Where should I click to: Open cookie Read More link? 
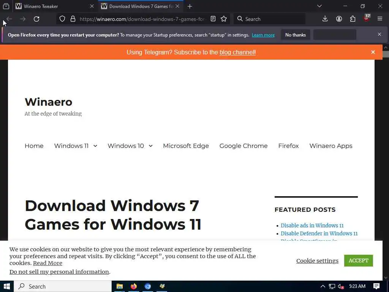47,263
